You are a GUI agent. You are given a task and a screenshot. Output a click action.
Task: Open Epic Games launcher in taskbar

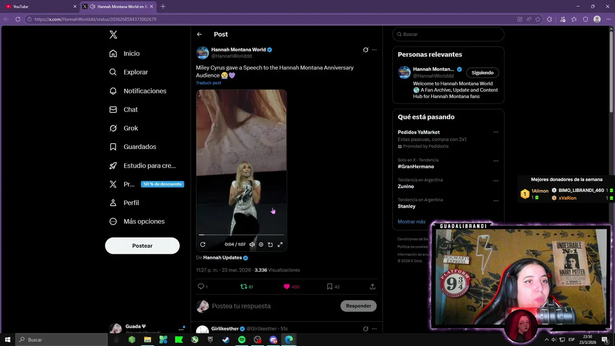click(210, 340)
